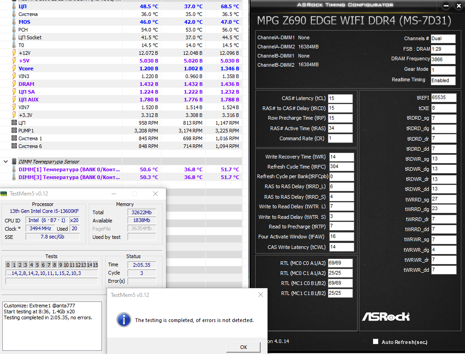465x354 pixels.
Task: Click fan icon beside Система 1 row
Action: coord(14,138)
